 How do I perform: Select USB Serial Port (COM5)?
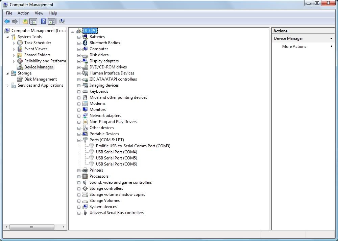click(116, 158)
